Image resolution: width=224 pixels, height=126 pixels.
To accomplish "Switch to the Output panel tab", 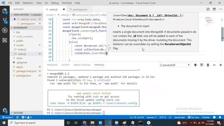I will [65, 65].
